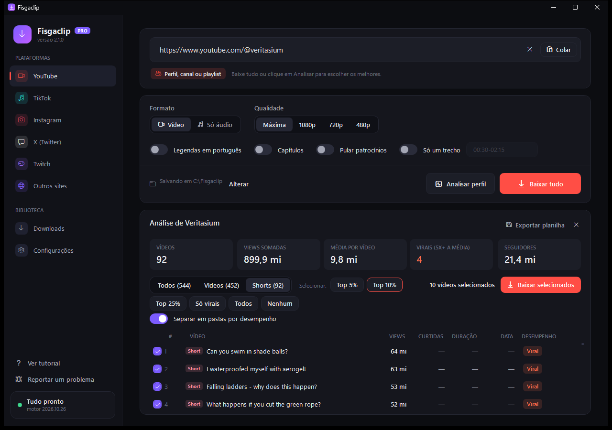Image resolution: width=612 pixels, height=430 pixels.
Task: Click the folder icon near Salvando em
Action: (x=153, y=184)
